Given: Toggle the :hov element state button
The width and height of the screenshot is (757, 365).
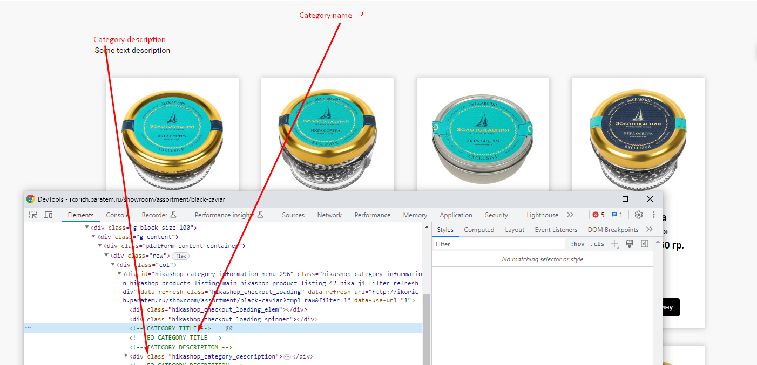Looking at the screenshot, I should (578, 244).
